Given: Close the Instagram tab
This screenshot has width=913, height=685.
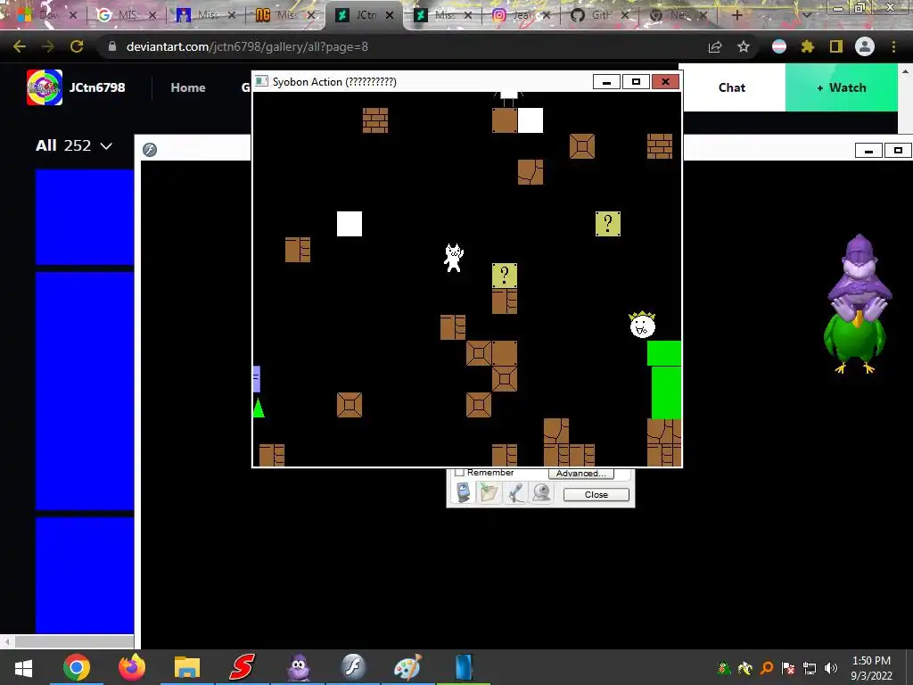Looking at the screenshot, I should click(548, 15).
